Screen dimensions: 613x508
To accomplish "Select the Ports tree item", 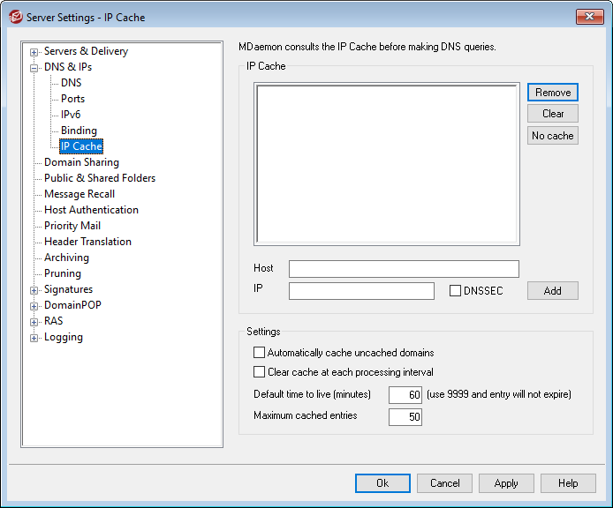I will 72,99.
